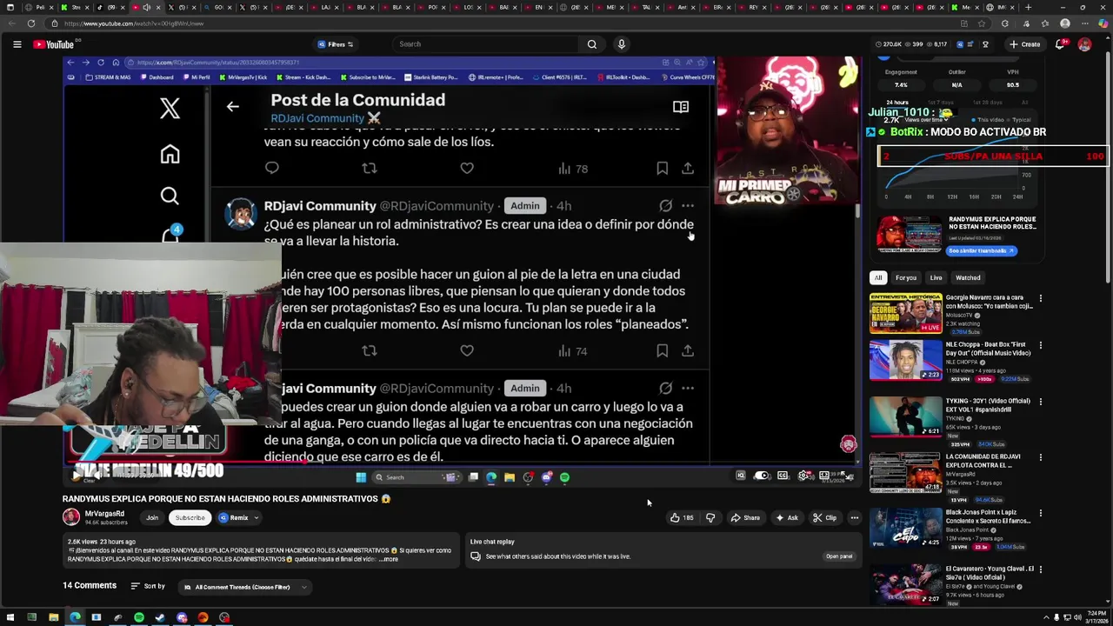Focus the YouTube search box
1113x626 pixels.
[487, 44]
